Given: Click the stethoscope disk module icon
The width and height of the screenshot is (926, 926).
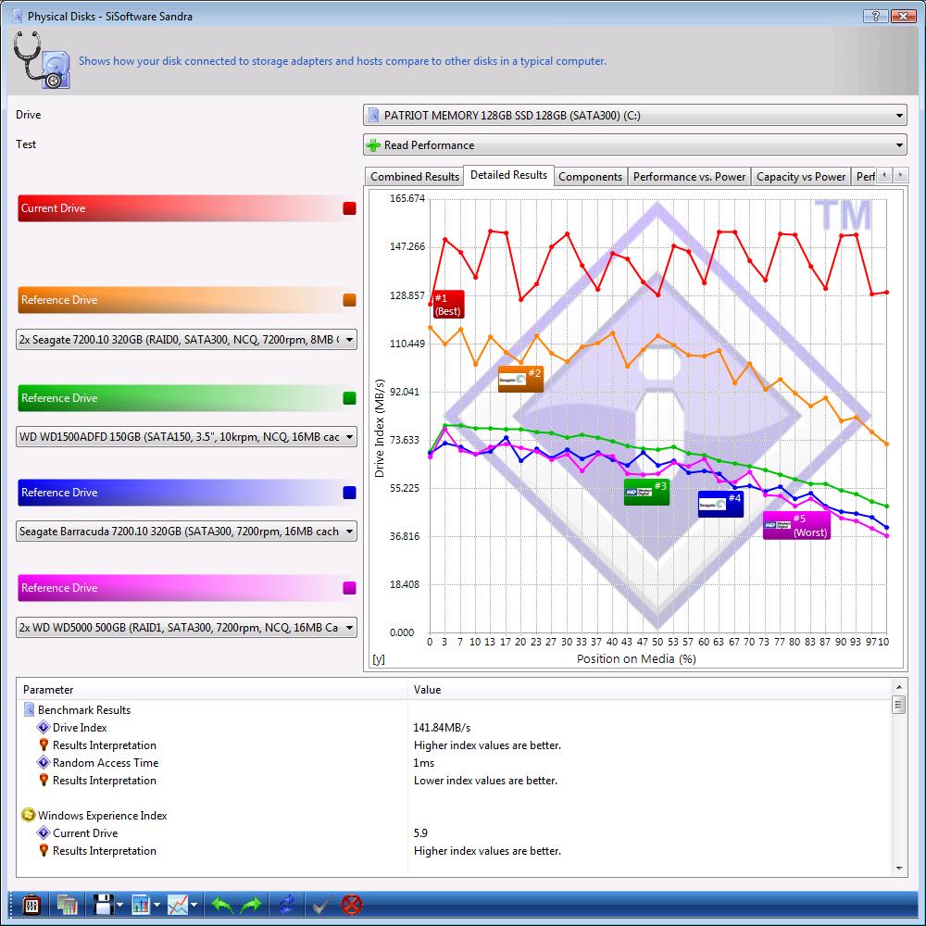Looking at the screenshot, I should click(42, 60).
